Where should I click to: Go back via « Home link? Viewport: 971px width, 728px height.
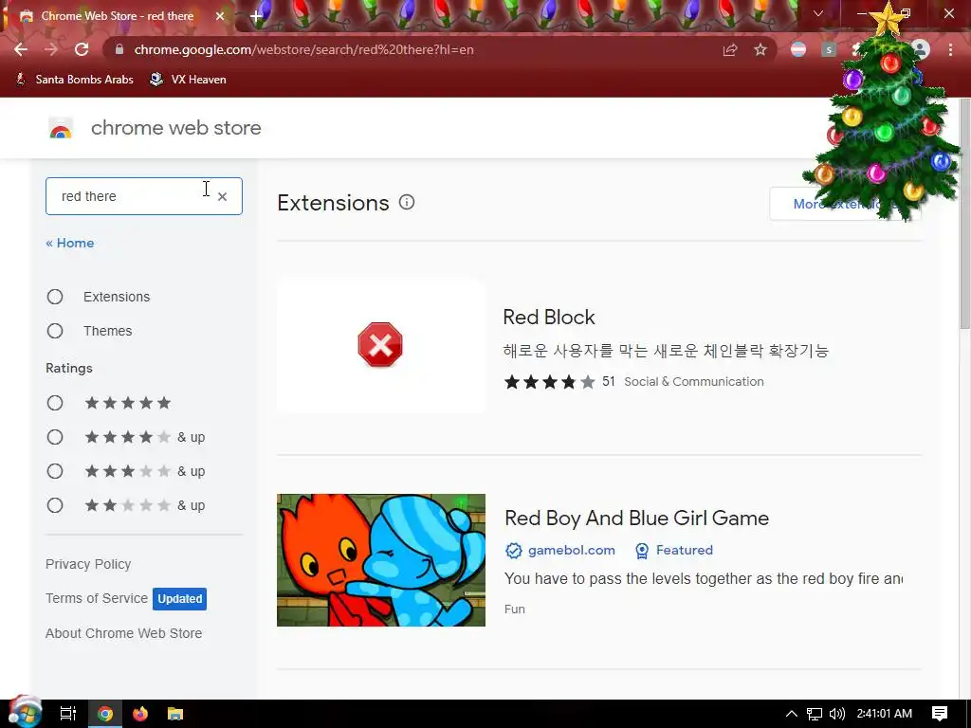70,243
